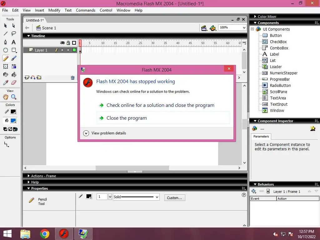This screenshot has height=240, width=320.
Task: Click Add Behavior plus icon
Action: coord(254,191)
